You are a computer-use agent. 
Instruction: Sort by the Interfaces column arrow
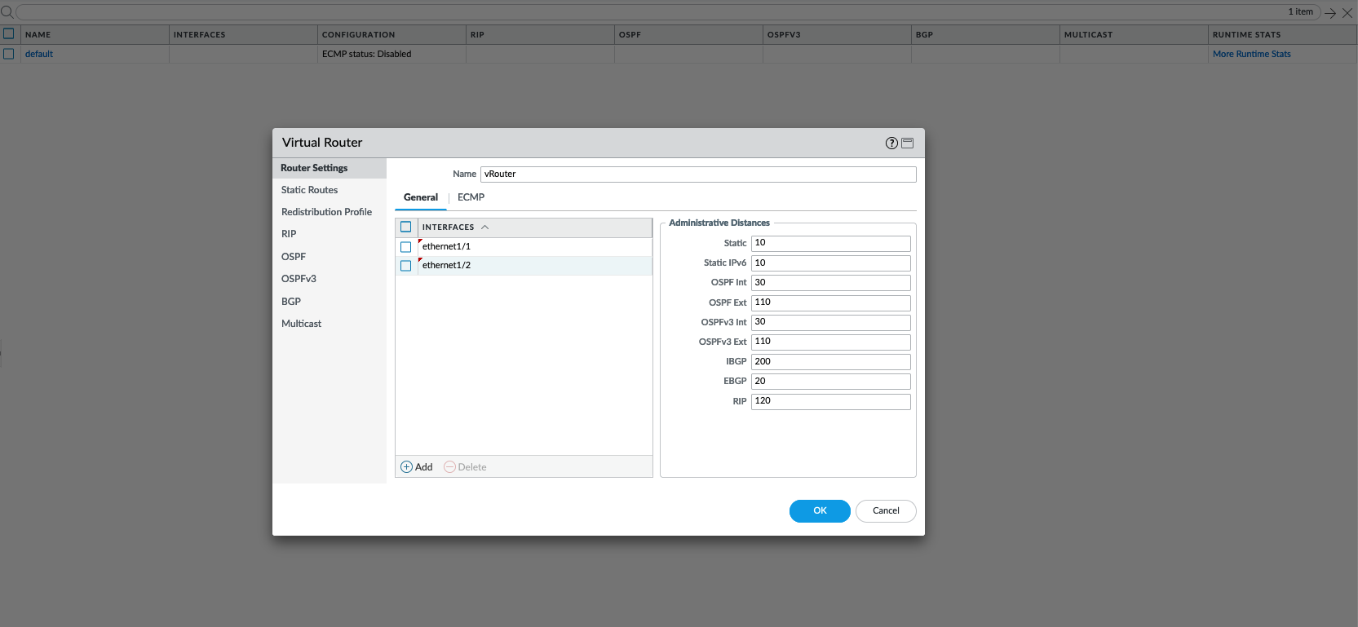pyautogui.click(x=484, y=227)
